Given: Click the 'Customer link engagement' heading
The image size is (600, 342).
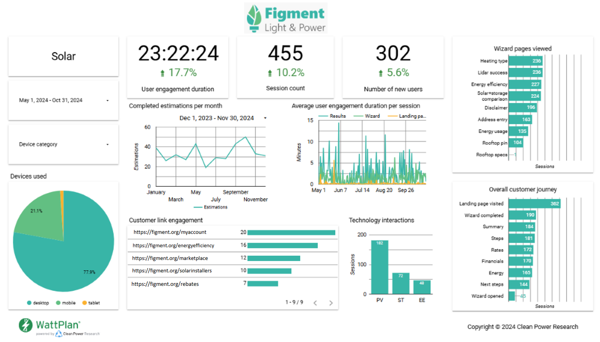Looking at the screenshot, I should 166,220.
